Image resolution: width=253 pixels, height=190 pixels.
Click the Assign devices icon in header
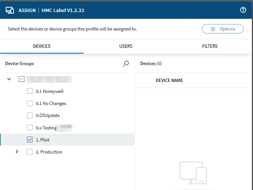10,10
